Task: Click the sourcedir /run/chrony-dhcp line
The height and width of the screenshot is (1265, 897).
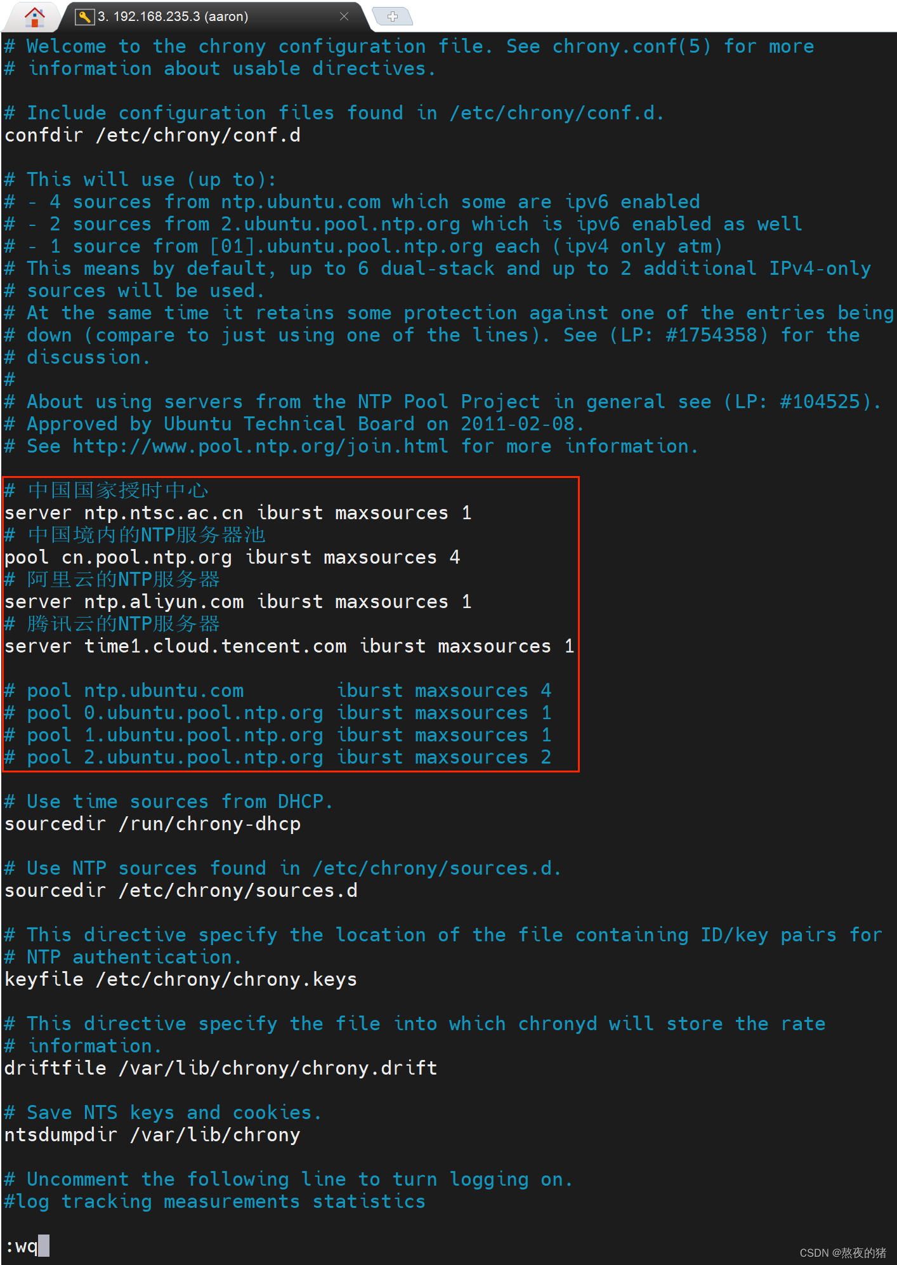Action: [152, 824]
